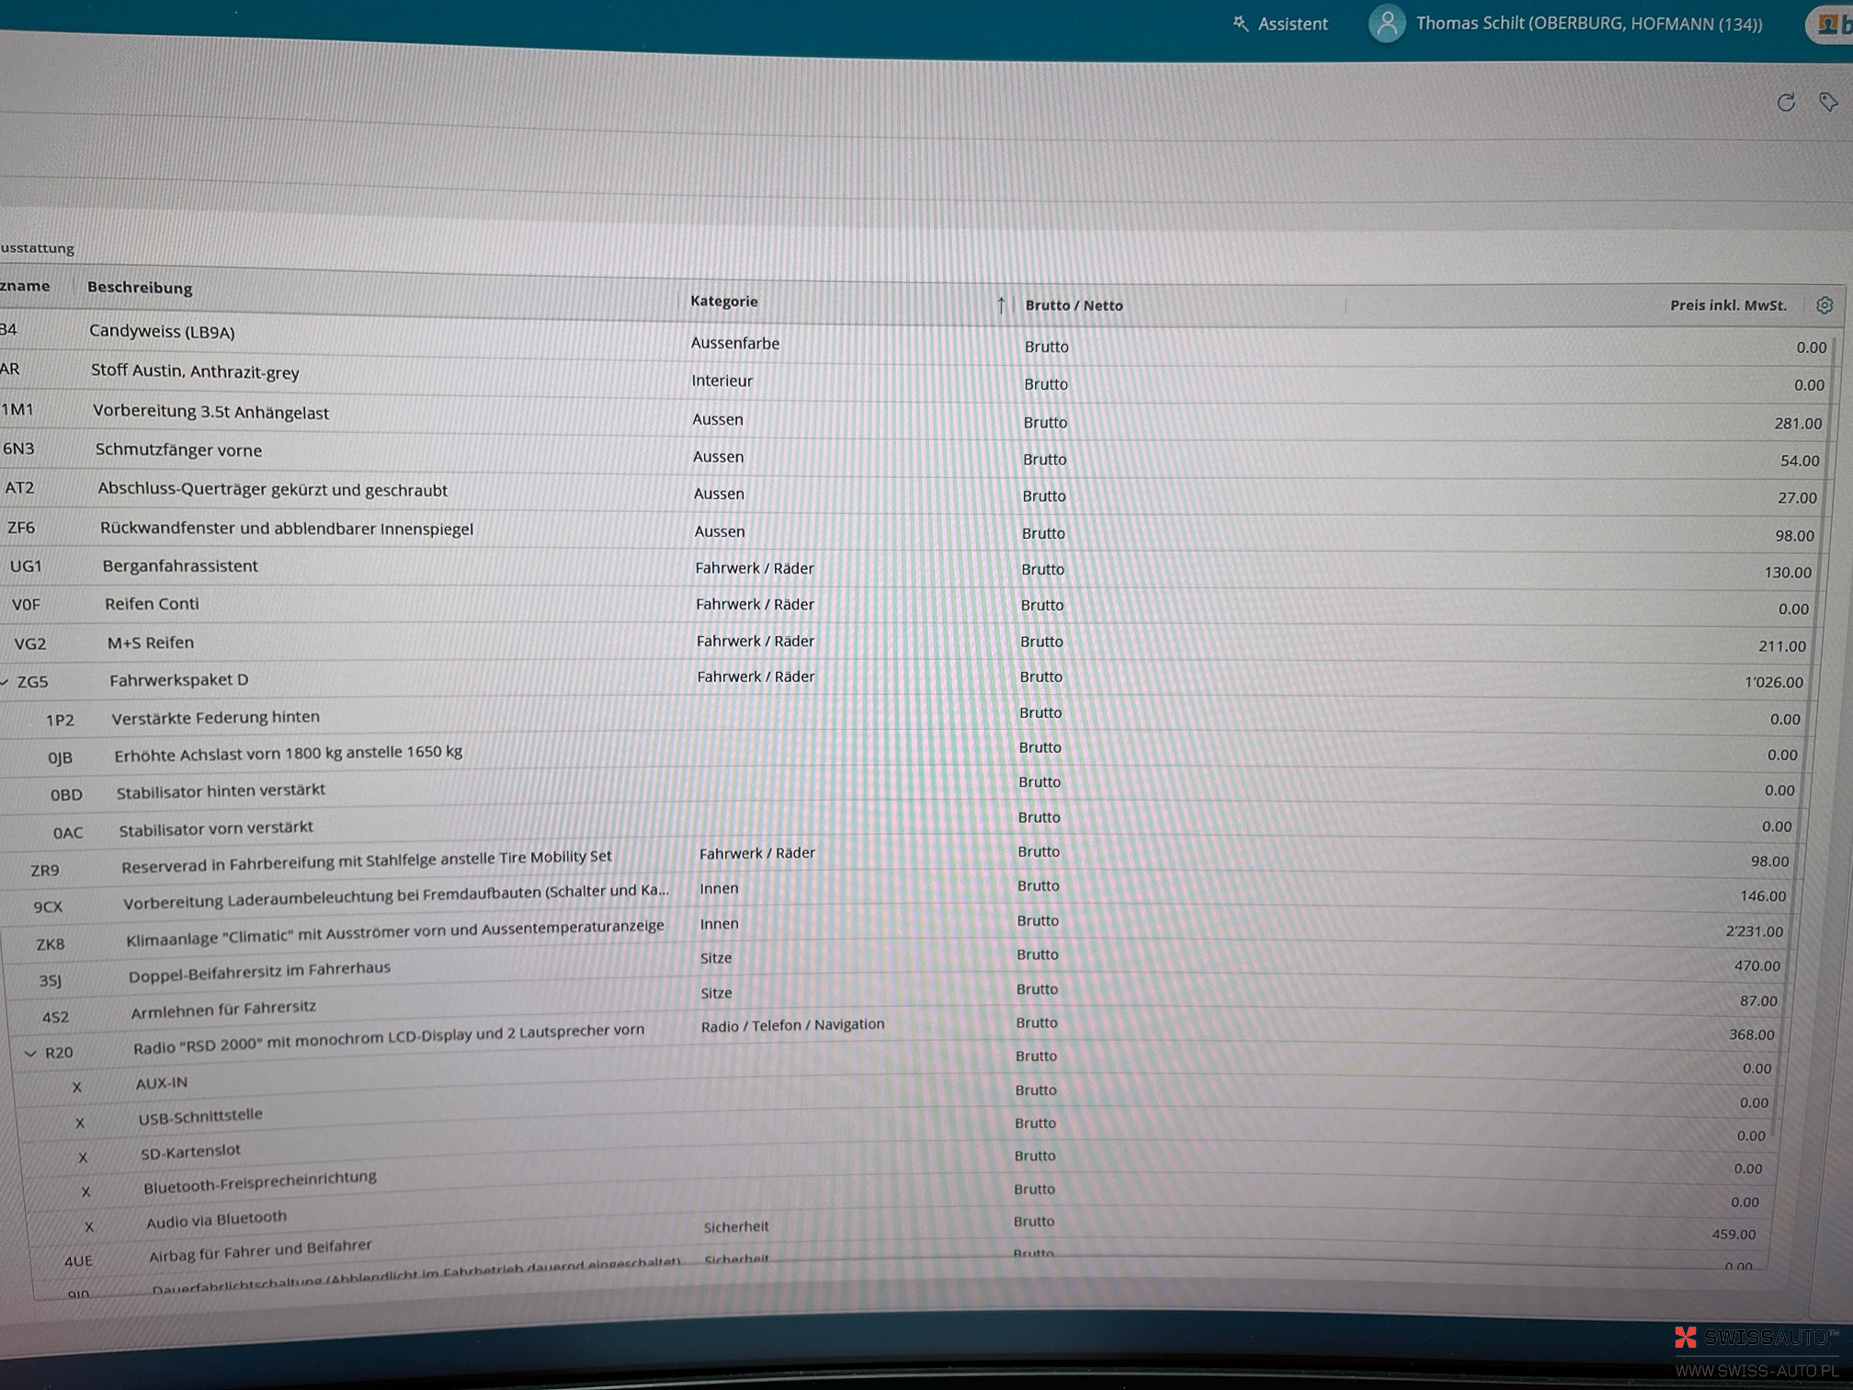Click the Preis inkl. MwSt. column header
Screen dimensions: 1853x1390
[x=1728, y=305]
